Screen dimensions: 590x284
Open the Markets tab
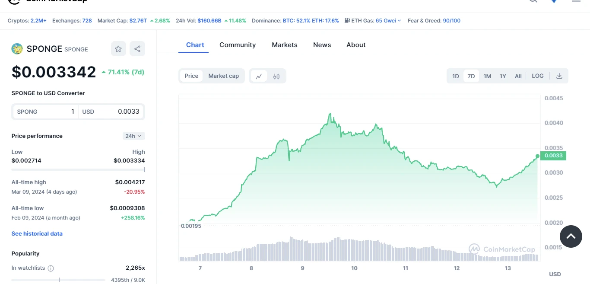coord(284,45)
